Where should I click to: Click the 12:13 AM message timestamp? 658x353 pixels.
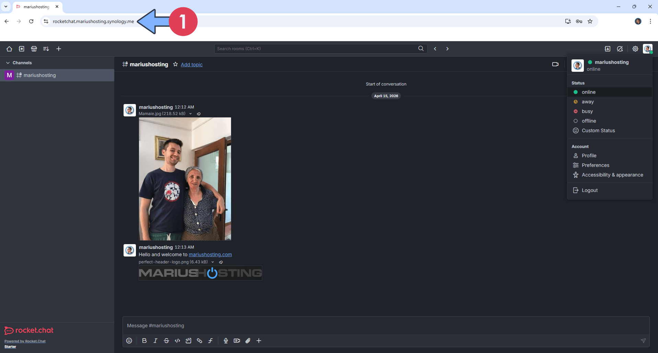click(184, 247)
